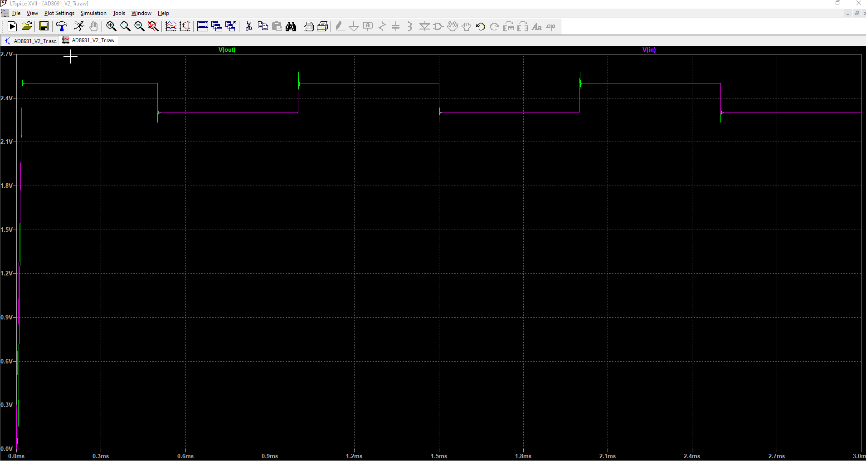Click the Zoom area magnifier icon
This screenshot has width=866, height=461.
tap(125, 26)
